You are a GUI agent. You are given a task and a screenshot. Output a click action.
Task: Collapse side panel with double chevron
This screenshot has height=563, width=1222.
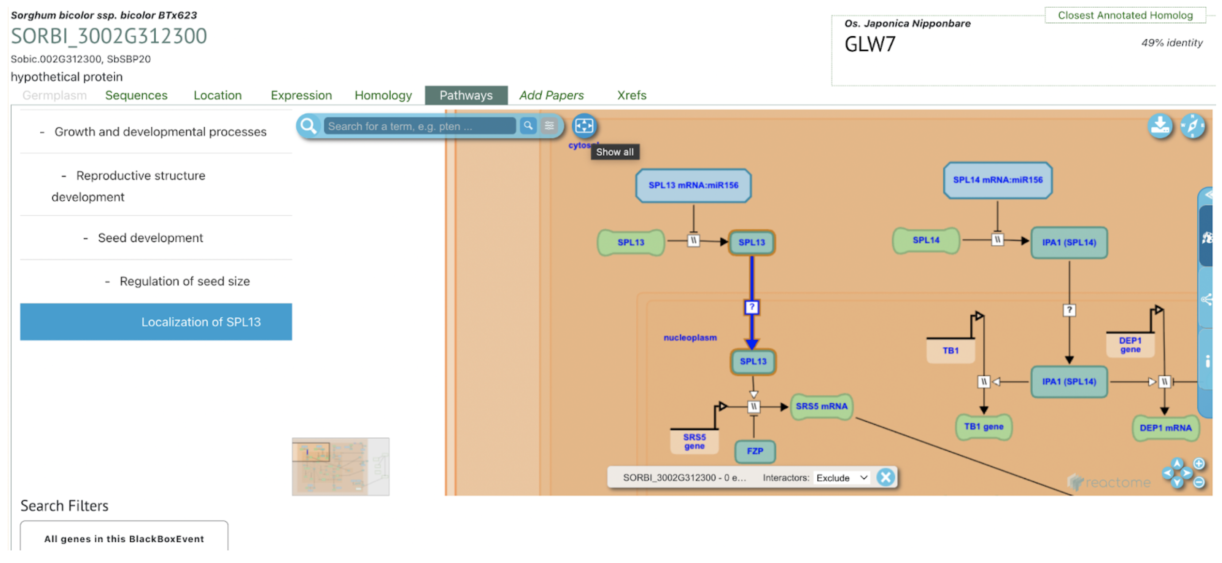coord(1208,195)
